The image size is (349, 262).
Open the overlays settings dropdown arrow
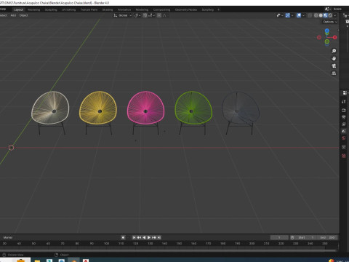pyautogui.click(x=303, y=15)
